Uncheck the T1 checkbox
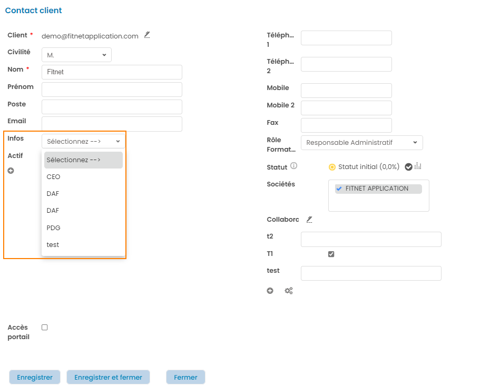Image resolution: width=500 pixels, height=386 pixels. click(331, 254)
